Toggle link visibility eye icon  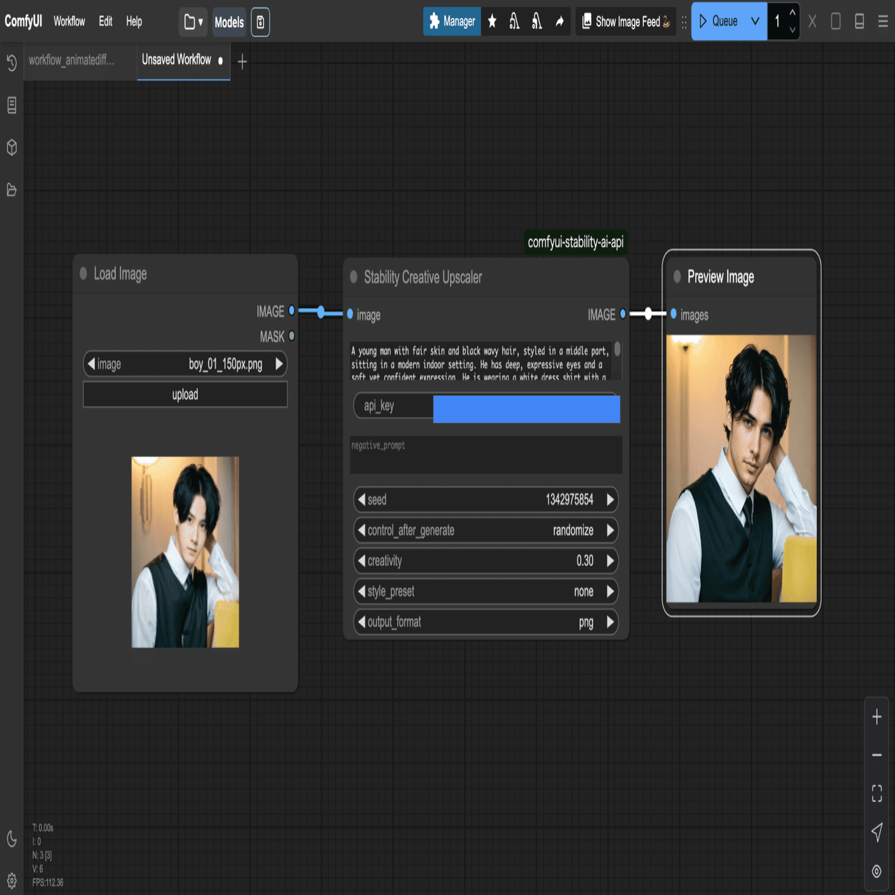(877, 871)
